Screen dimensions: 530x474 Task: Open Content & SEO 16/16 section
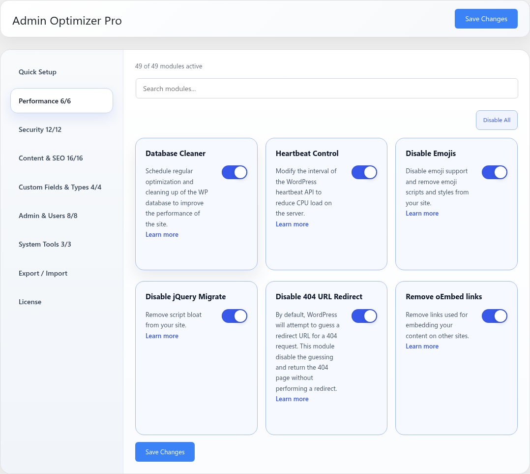tap(61, 158)
